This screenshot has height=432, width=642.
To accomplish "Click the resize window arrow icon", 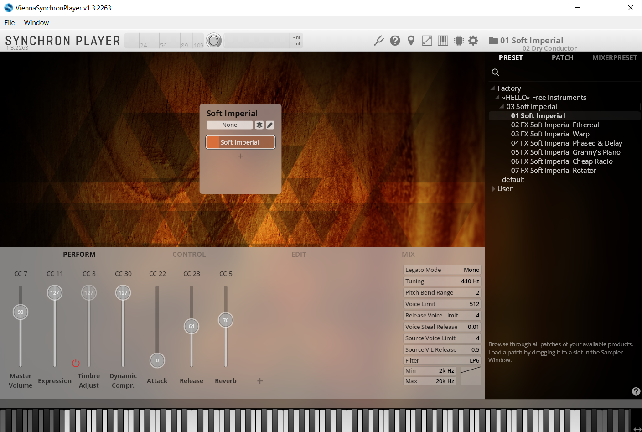I will click(427, 41).
